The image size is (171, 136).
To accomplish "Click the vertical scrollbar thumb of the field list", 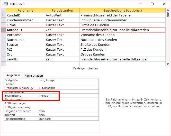I will [x=168, y=14].
